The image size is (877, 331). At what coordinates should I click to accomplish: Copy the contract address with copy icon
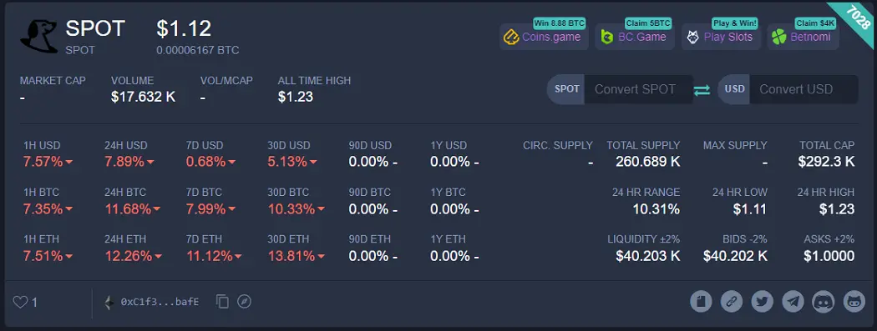[223, 302]
